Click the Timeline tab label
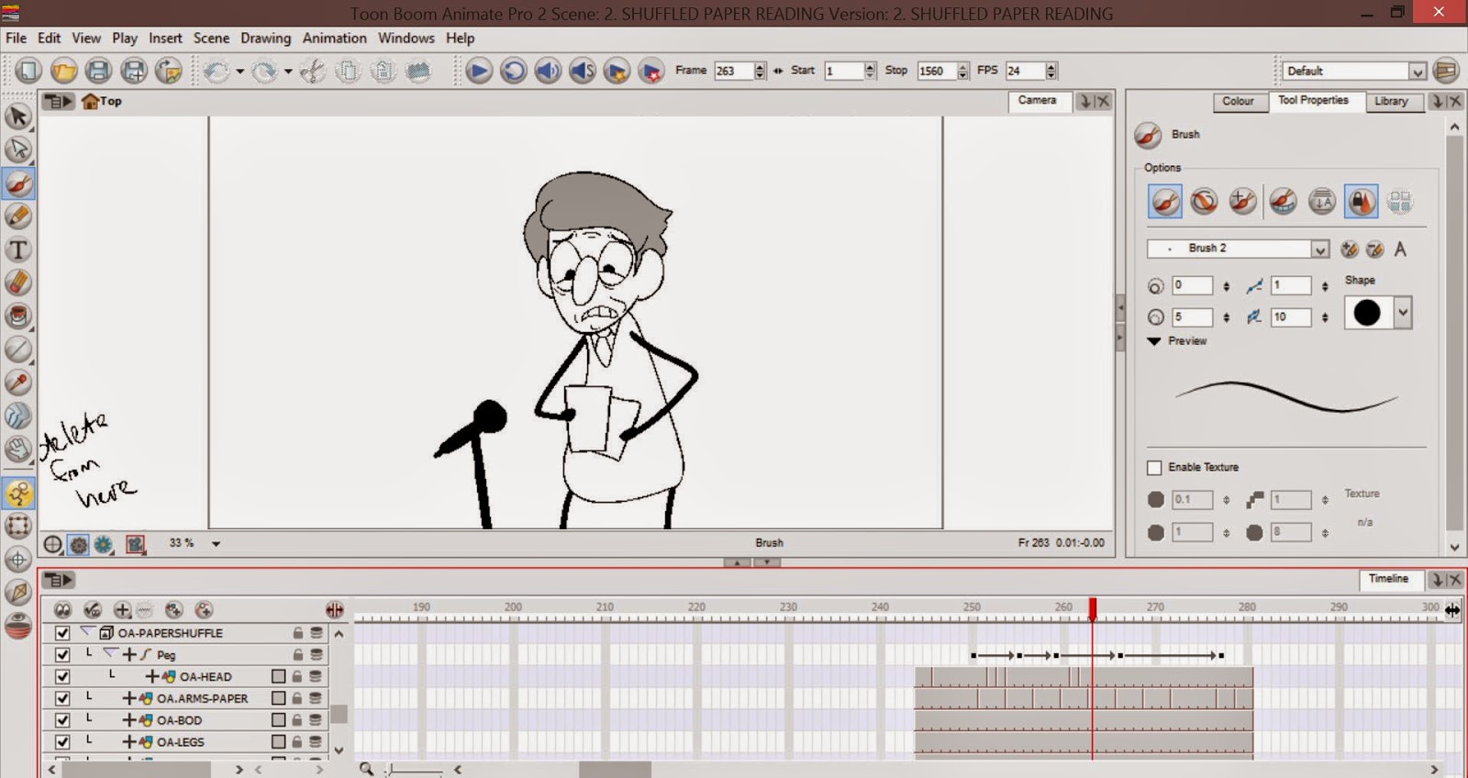The image size is (1468, 778). [1388, 579]
